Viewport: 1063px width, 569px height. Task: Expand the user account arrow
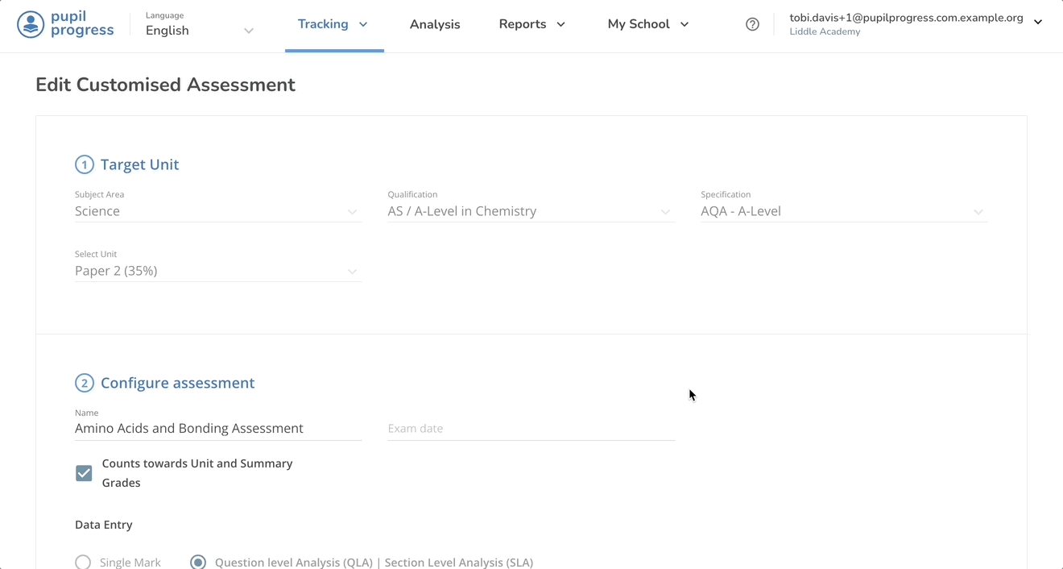pyautogui.click(x=1038, y=23)
